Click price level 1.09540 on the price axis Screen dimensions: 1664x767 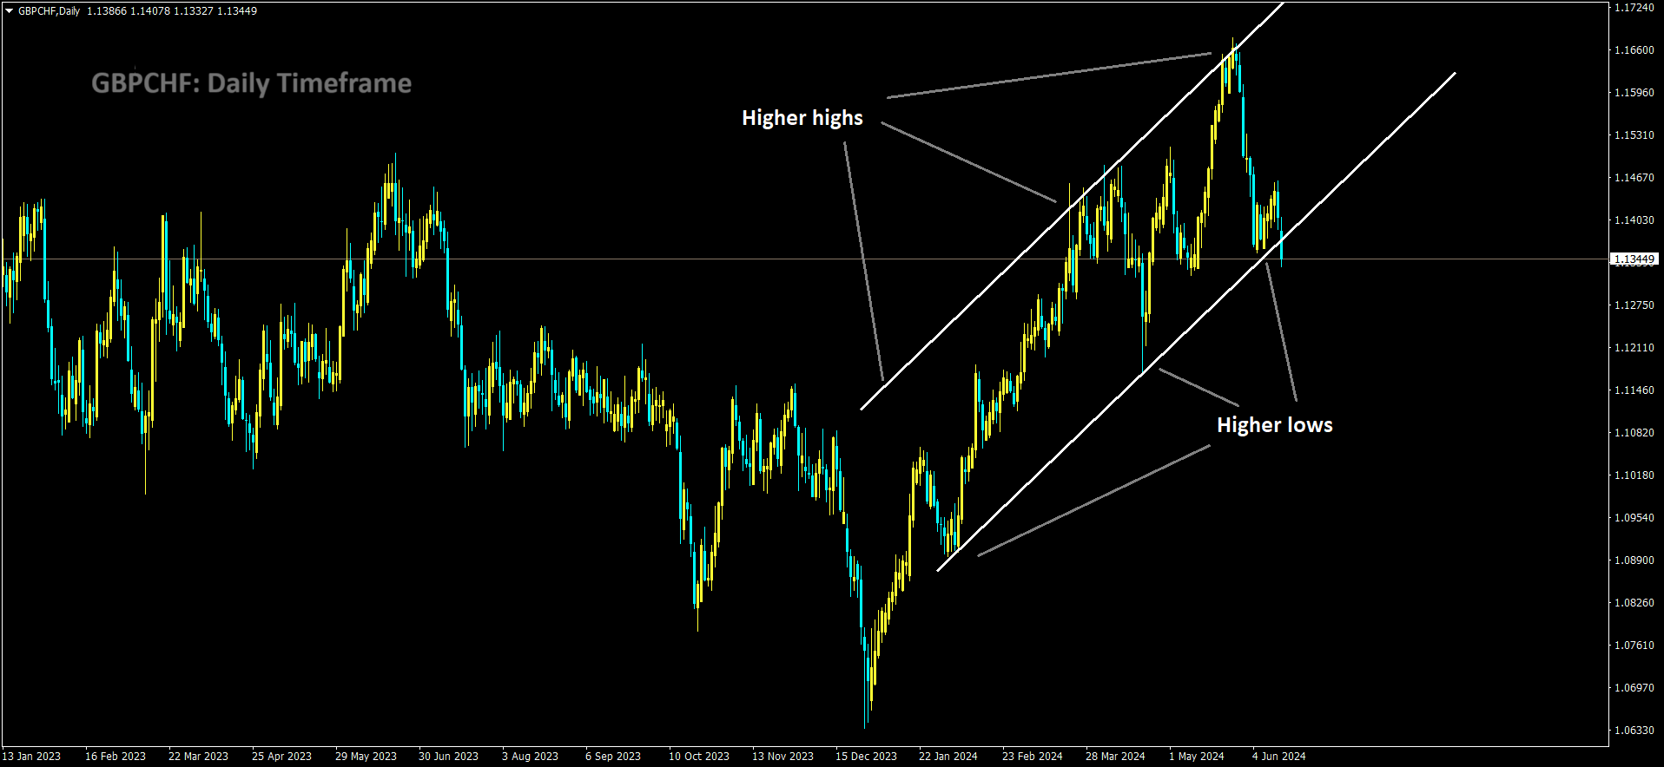click(x=1634, y=518)
